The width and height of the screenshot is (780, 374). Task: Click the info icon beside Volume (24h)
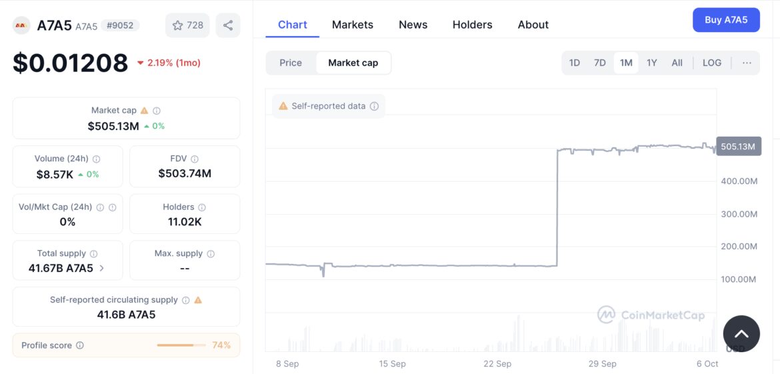pyautogui.click(x=97, y=159)
